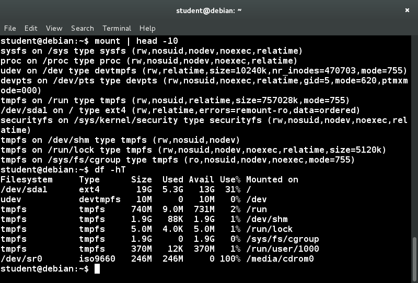Click the '/dev/shm' mount point in df
Viewport: 418px width, 283px height.
point(267,219)
